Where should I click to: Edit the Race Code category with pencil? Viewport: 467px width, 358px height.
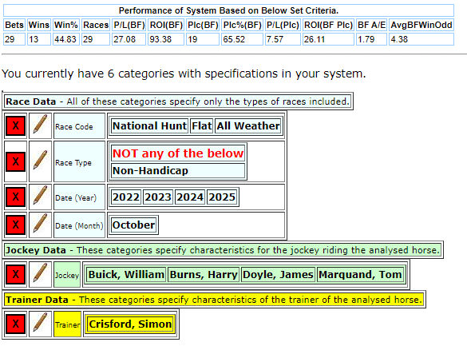[40, 125]
